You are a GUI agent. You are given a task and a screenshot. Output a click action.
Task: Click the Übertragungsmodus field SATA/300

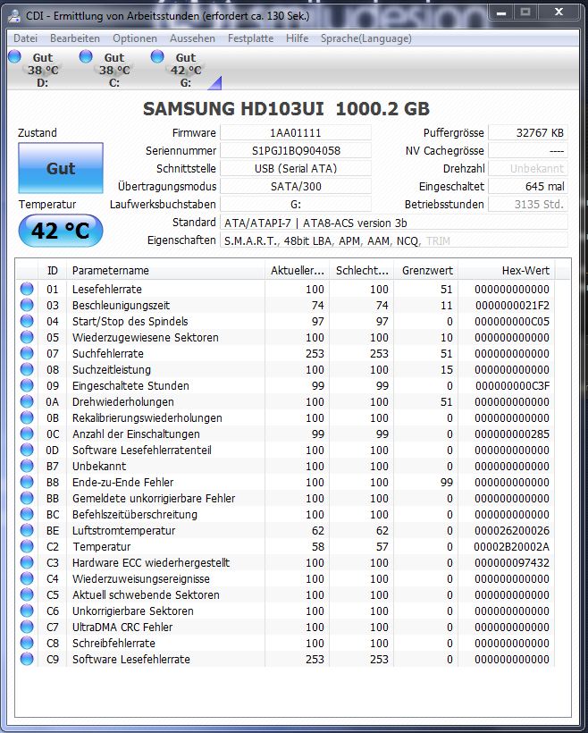296,186
